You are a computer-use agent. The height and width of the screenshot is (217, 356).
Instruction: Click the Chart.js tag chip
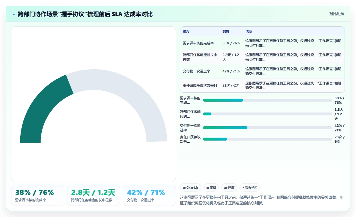[x=191, y=188]
